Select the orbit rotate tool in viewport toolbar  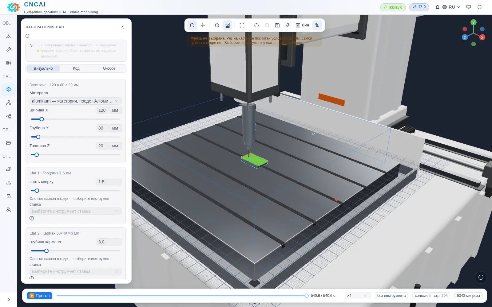pyautogui.click(x=192, y=25)
